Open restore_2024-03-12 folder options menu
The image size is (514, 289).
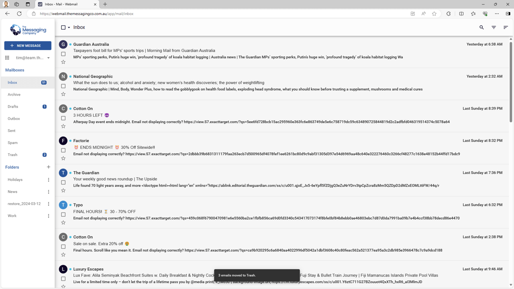tap(49, 204)
